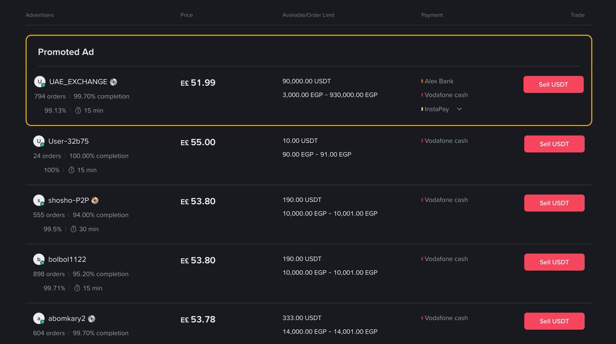Click 190.00 USDT in shosho-P2P row

pyautogui.click(x=302, y=200)
